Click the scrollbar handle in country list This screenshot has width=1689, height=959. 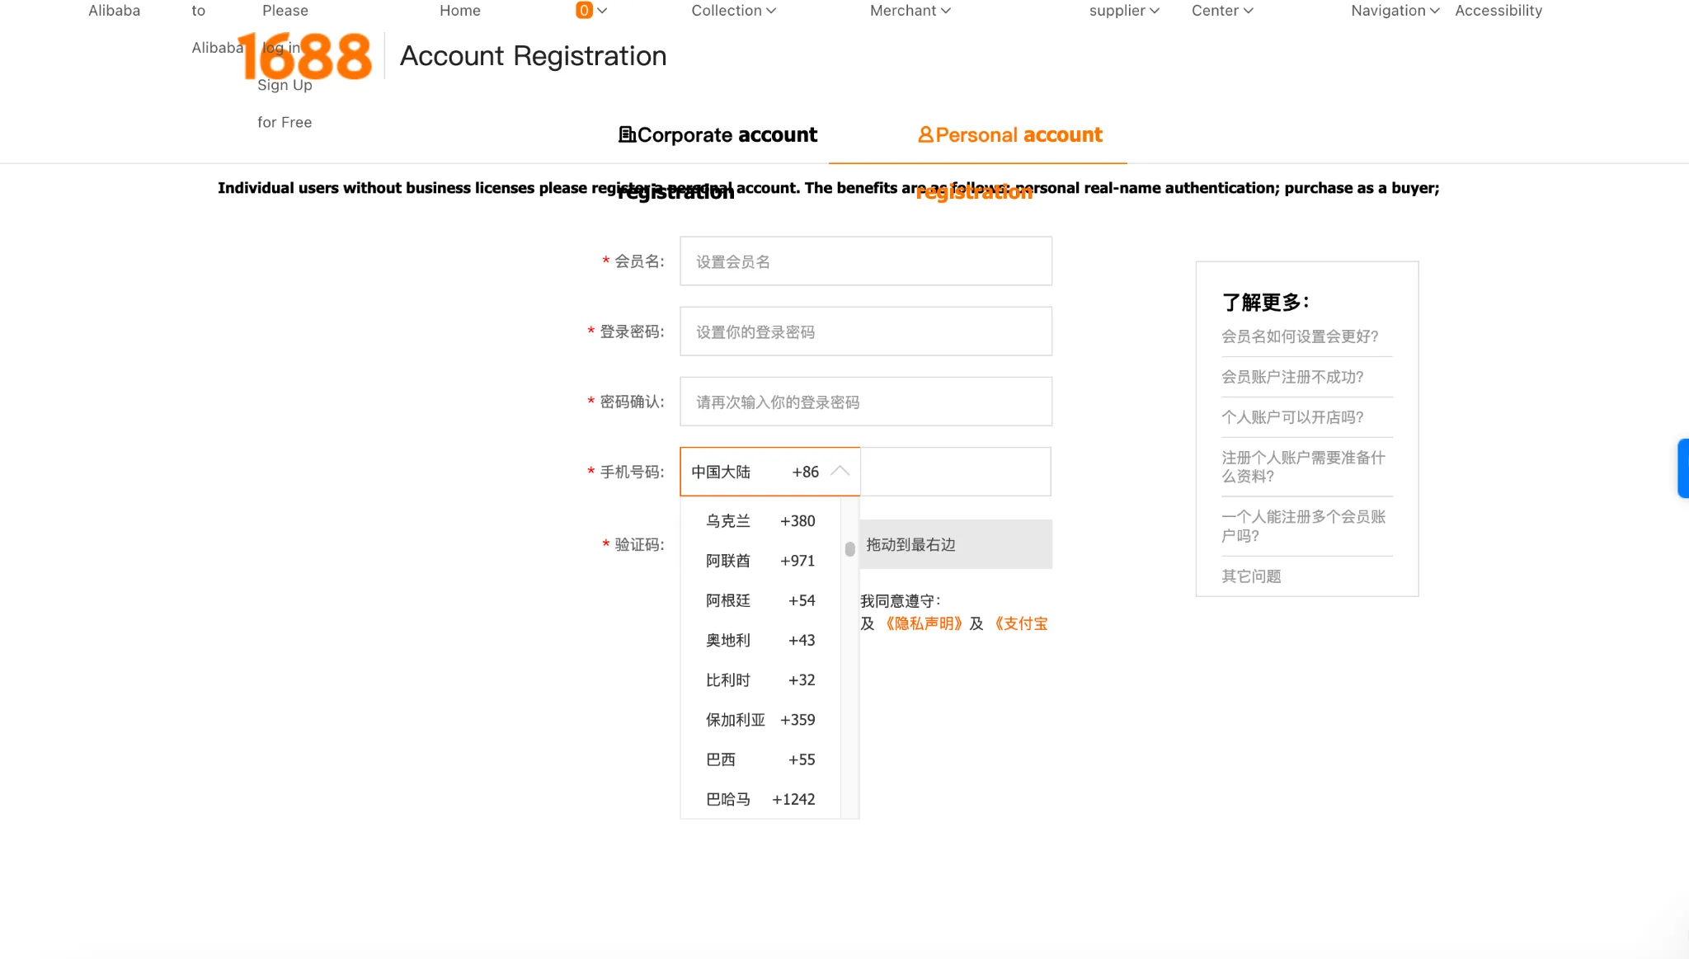(849, 548)
